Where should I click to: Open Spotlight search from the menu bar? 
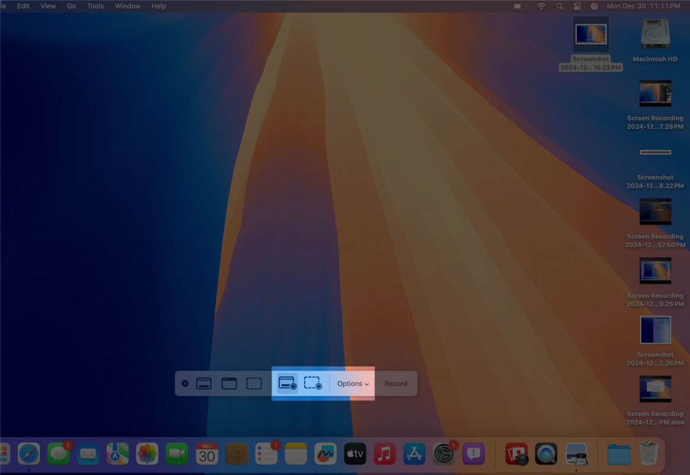559,6
